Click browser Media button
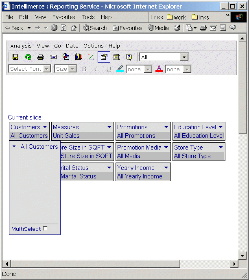 158,28
